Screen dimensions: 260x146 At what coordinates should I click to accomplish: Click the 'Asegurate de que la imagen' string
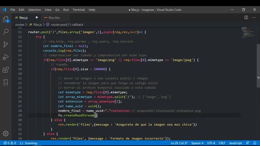pyautogui.click(x=154, y=125)
